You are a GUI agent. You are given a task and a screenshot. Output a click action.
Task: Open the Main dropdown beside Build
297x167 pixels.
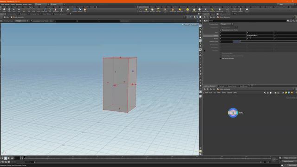pos(58,4)
